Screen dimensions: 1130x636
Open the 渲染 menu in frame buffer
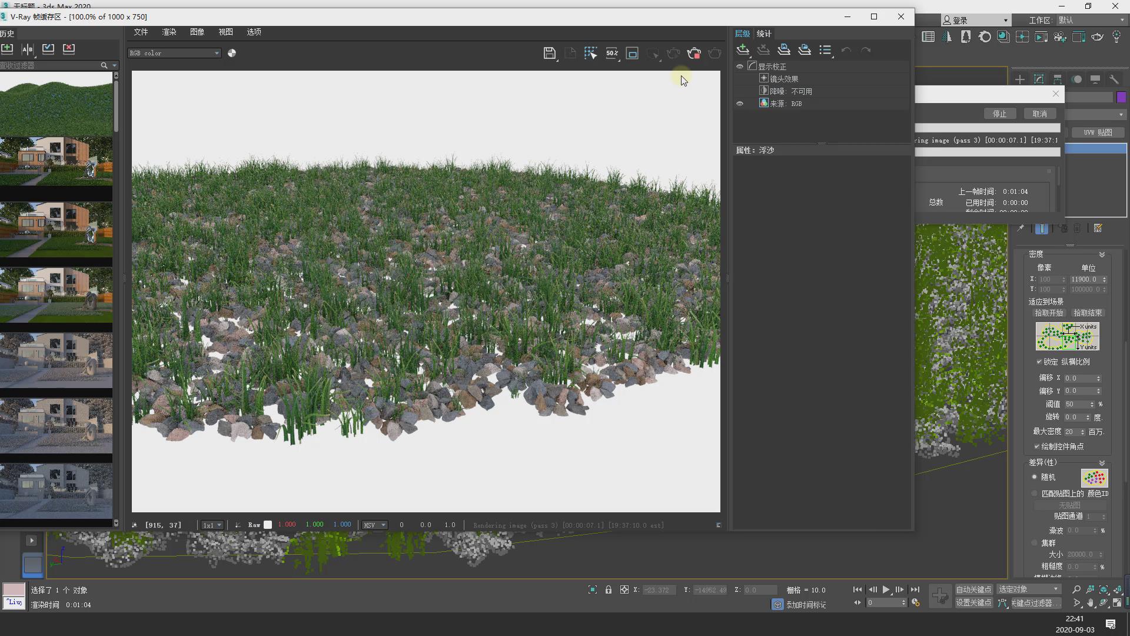[169, 32]
